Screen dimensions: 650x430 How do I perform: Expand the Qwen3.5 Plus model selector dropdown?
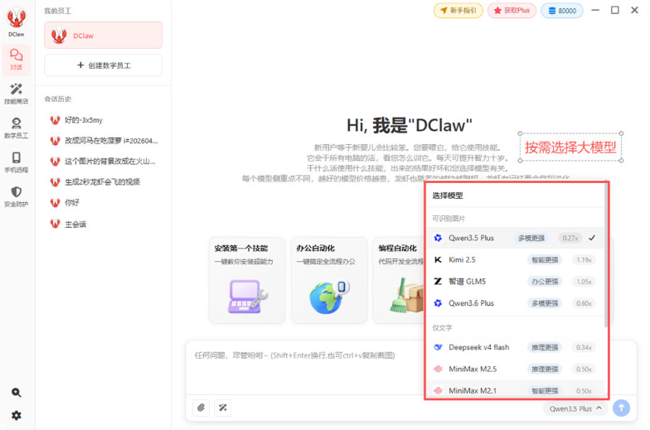pyautogui.click(x=575, y=408)
